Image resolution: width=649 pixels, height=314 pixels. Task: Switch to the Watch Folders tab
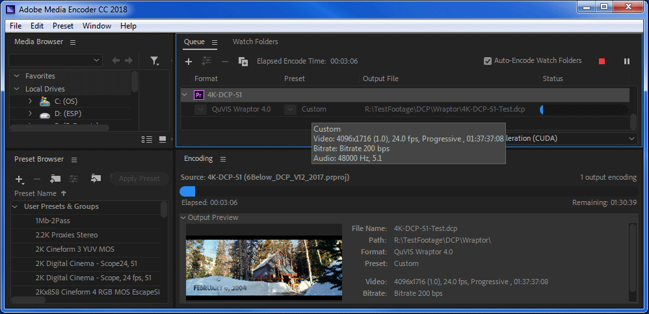click(x=256, y=42)
